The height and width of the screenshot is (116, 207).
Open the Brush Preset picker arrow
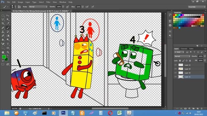click(x=15, y=7)
